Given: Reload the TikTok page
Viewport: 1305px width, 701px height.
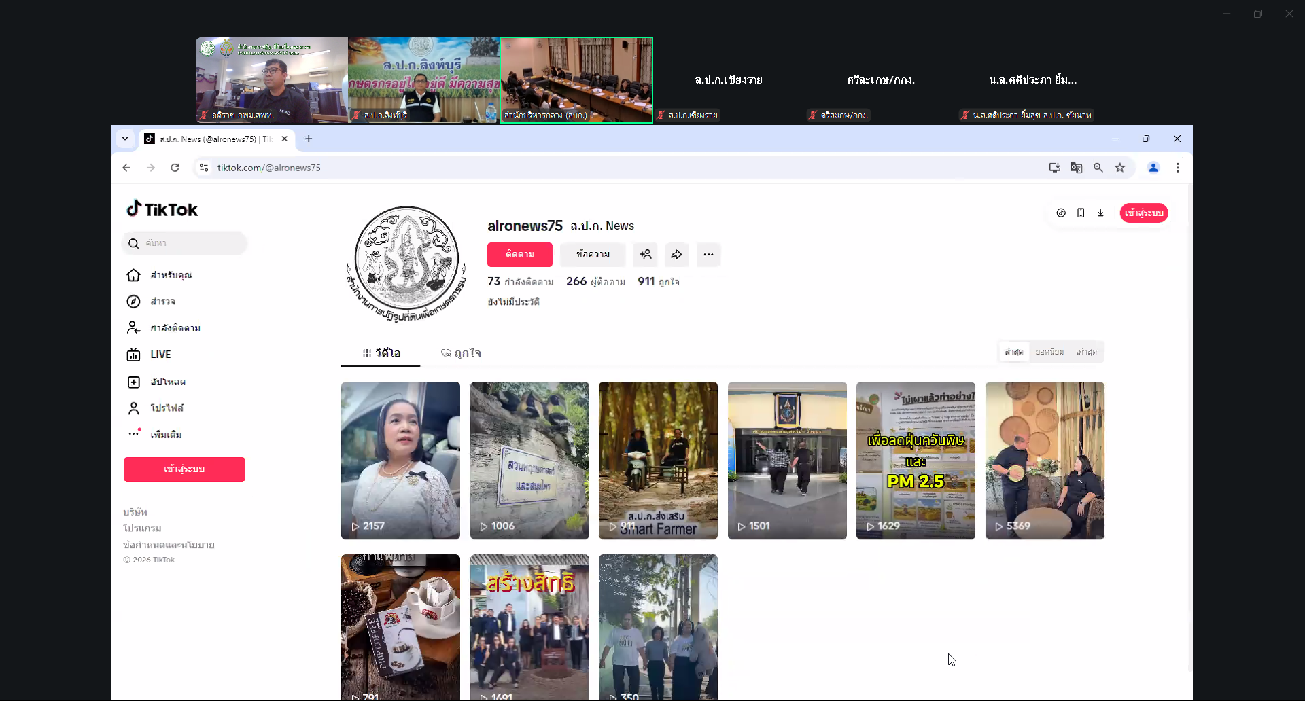Looking at the screenshot, I should [x=175, y=168].
